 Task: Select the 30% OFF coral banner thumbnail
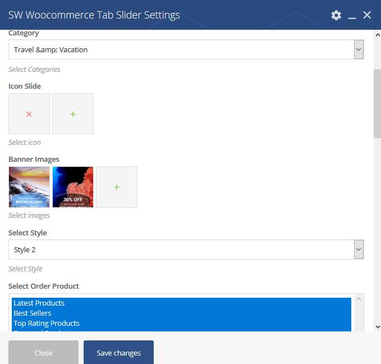click(x=73, y=187)
